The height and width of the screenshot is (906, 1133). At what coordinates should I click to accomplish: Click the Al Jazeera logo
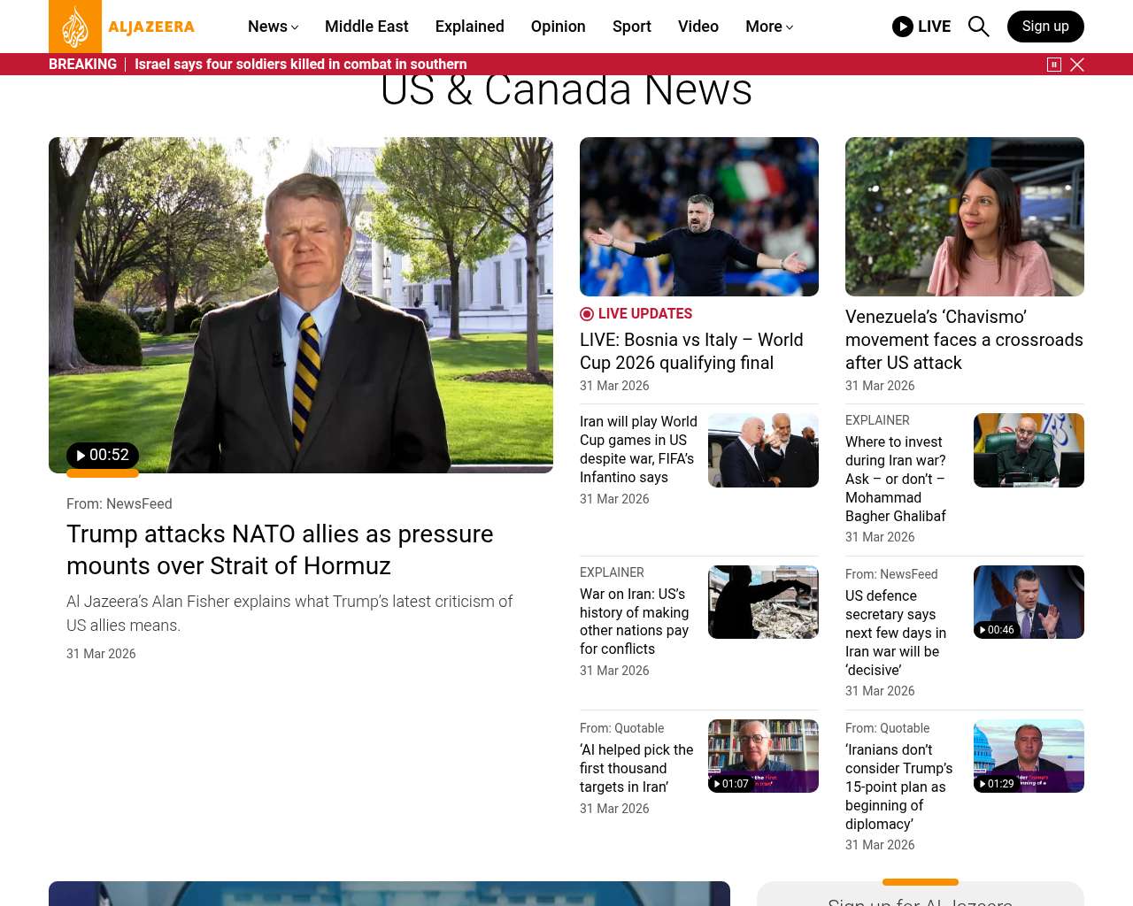coord(121,27)
